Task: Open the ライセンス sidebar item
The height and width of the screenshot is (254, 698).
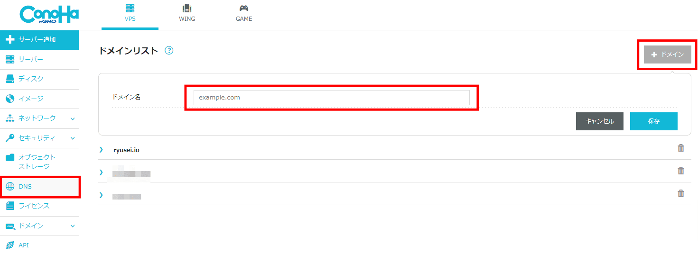Action: pos(39,206)
